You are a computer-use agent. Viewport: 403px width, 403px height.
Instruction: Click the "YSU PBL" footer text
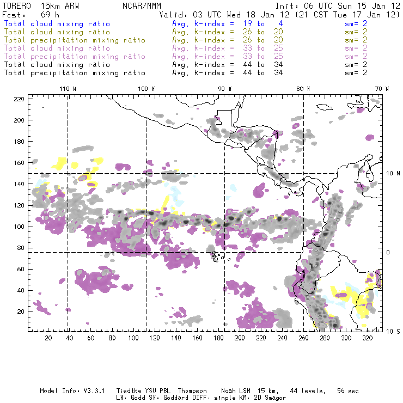click(157, 391)
